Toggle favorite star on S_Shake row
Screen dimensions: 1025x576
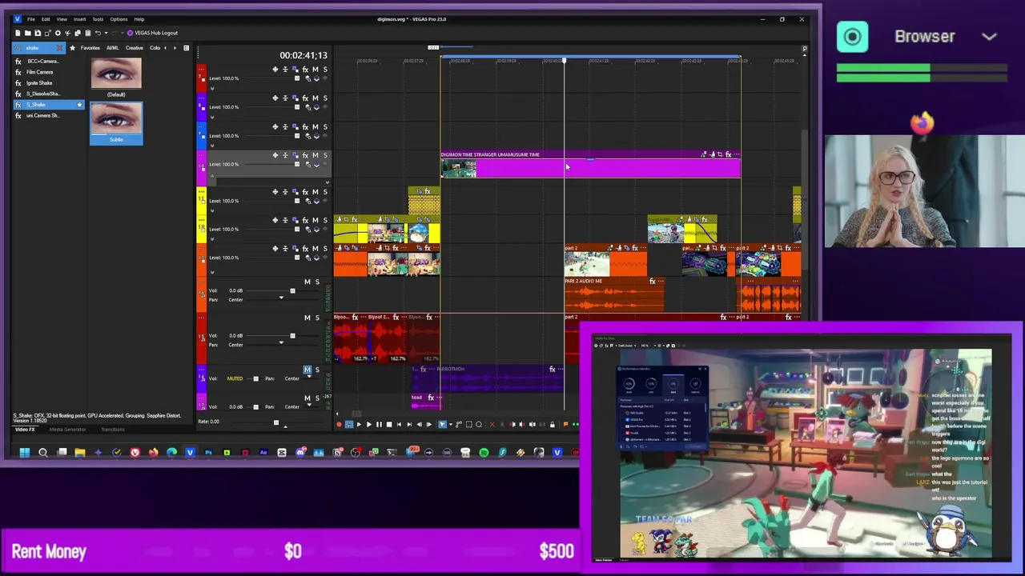click(x=79, y=105)
